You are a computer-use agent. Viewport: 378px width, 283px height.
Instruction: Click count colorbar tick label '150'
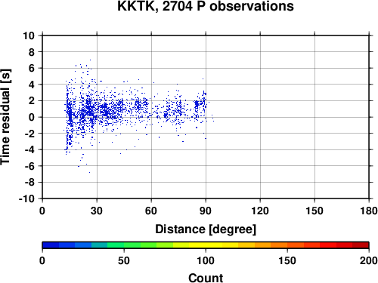click(287, 260)
